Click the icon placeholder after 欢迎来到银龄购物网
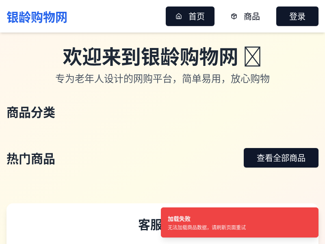This screenshot has height=244, width=325. coord(253,57)
